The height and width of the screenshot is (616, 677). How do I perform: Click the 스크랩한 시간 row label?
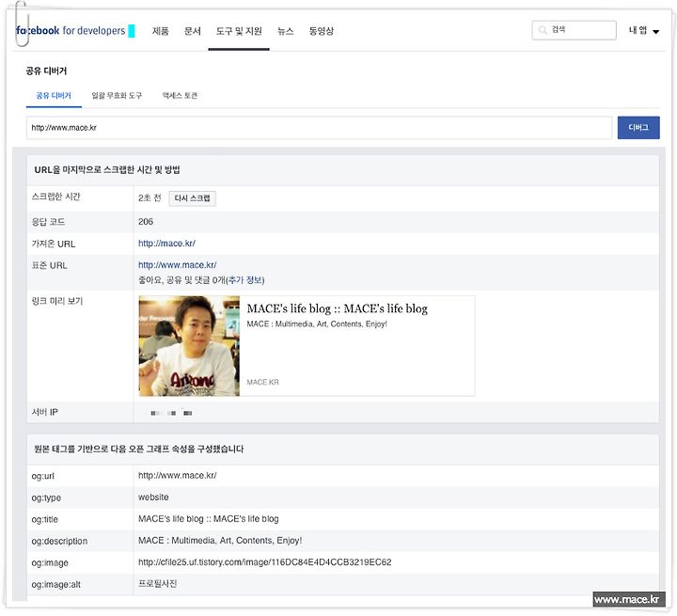[x=55, y=197]
